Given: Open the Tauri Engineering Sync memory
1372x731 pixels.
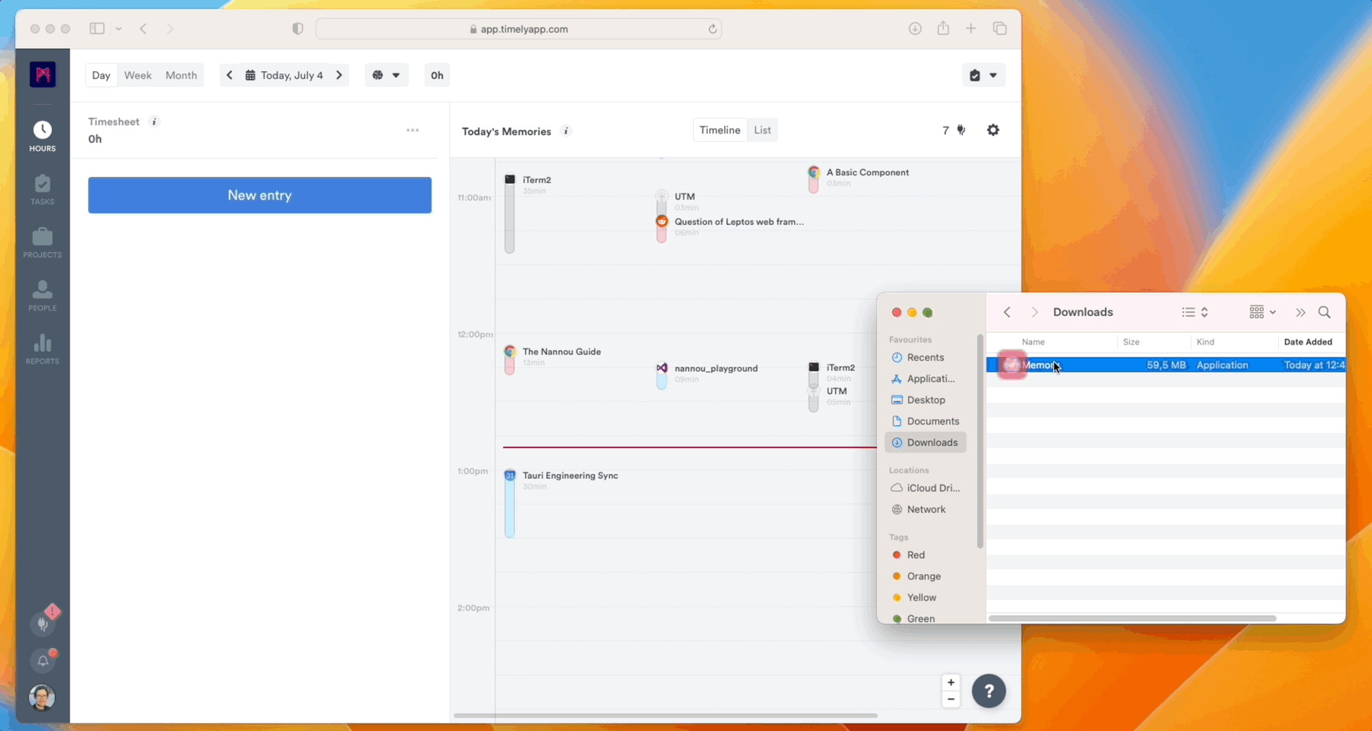Looking at the screenshot, I should click(x=570, y=476).
